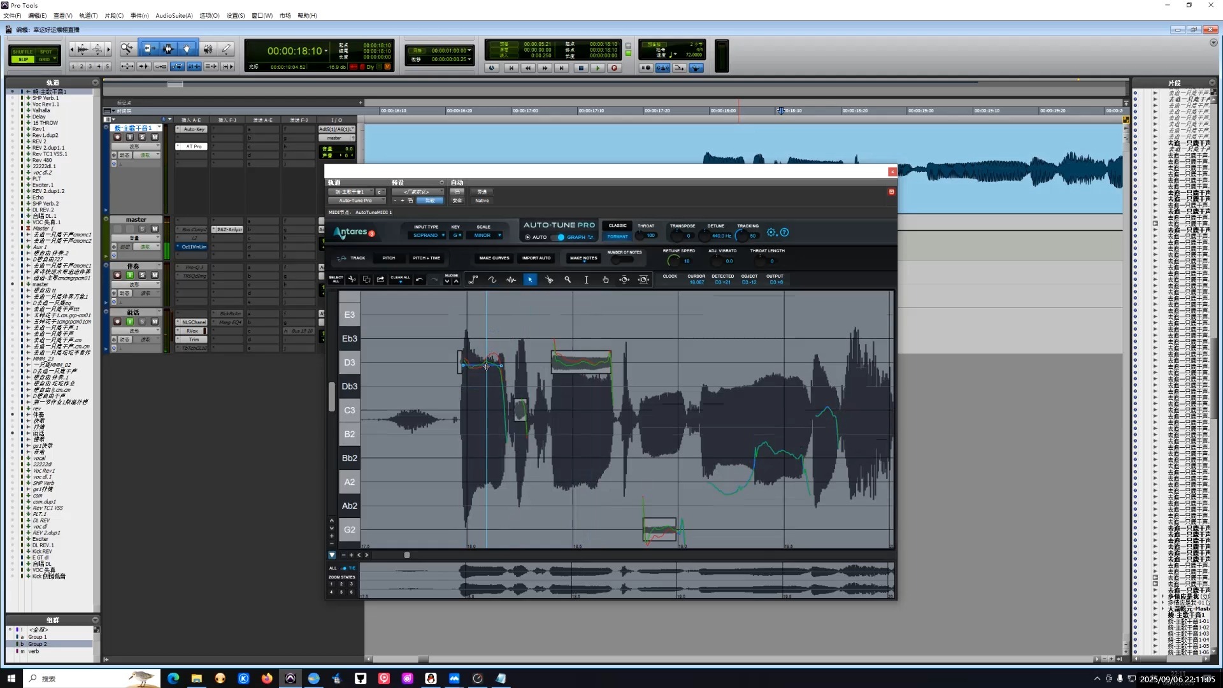Open the 窗口(W) menu

pos(262,15)
